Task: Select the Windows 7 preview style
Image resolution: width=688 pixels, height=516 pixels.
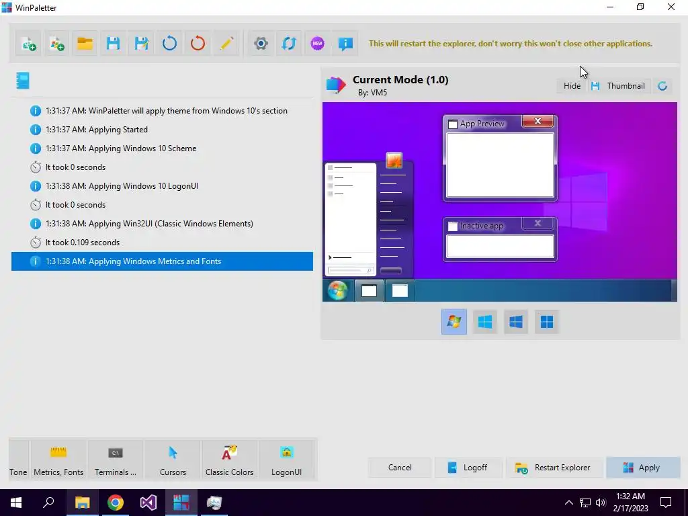Action: (x=454, y=322)
